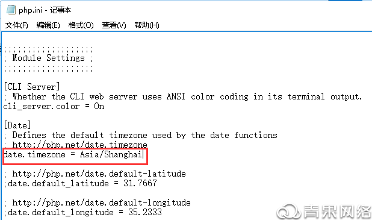Viewport: 372px width, 220px height.
Task: Click the [CLI Server] section header
Action: [32, 87]
